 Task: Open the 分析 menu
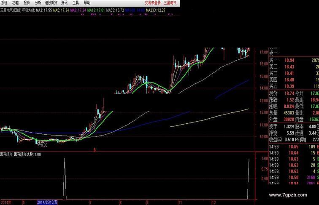[x=38, y=3]
